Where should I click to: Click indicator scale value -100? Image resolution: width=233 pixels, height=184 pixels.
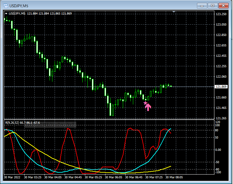tap(218, 172)
